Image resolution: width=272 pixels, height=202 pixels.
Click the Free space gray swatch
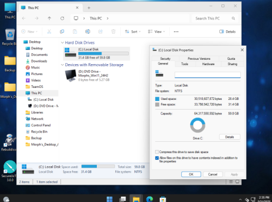click(x=157, y=104)
